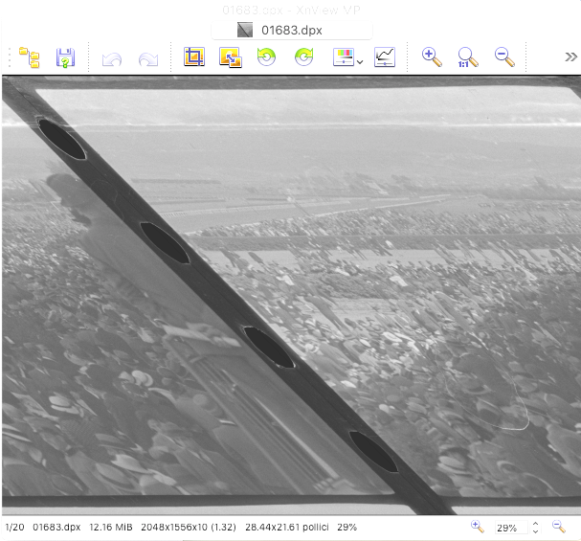Open the color adjustment tool
Viewport: 581px width, 541px height.
(x=344, y=57)
